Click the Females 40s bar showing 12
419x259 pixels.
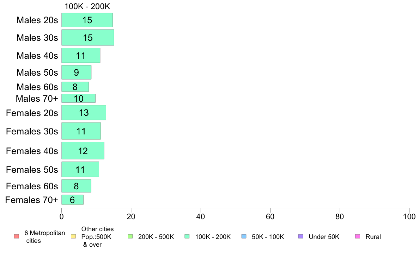[83, 151]
